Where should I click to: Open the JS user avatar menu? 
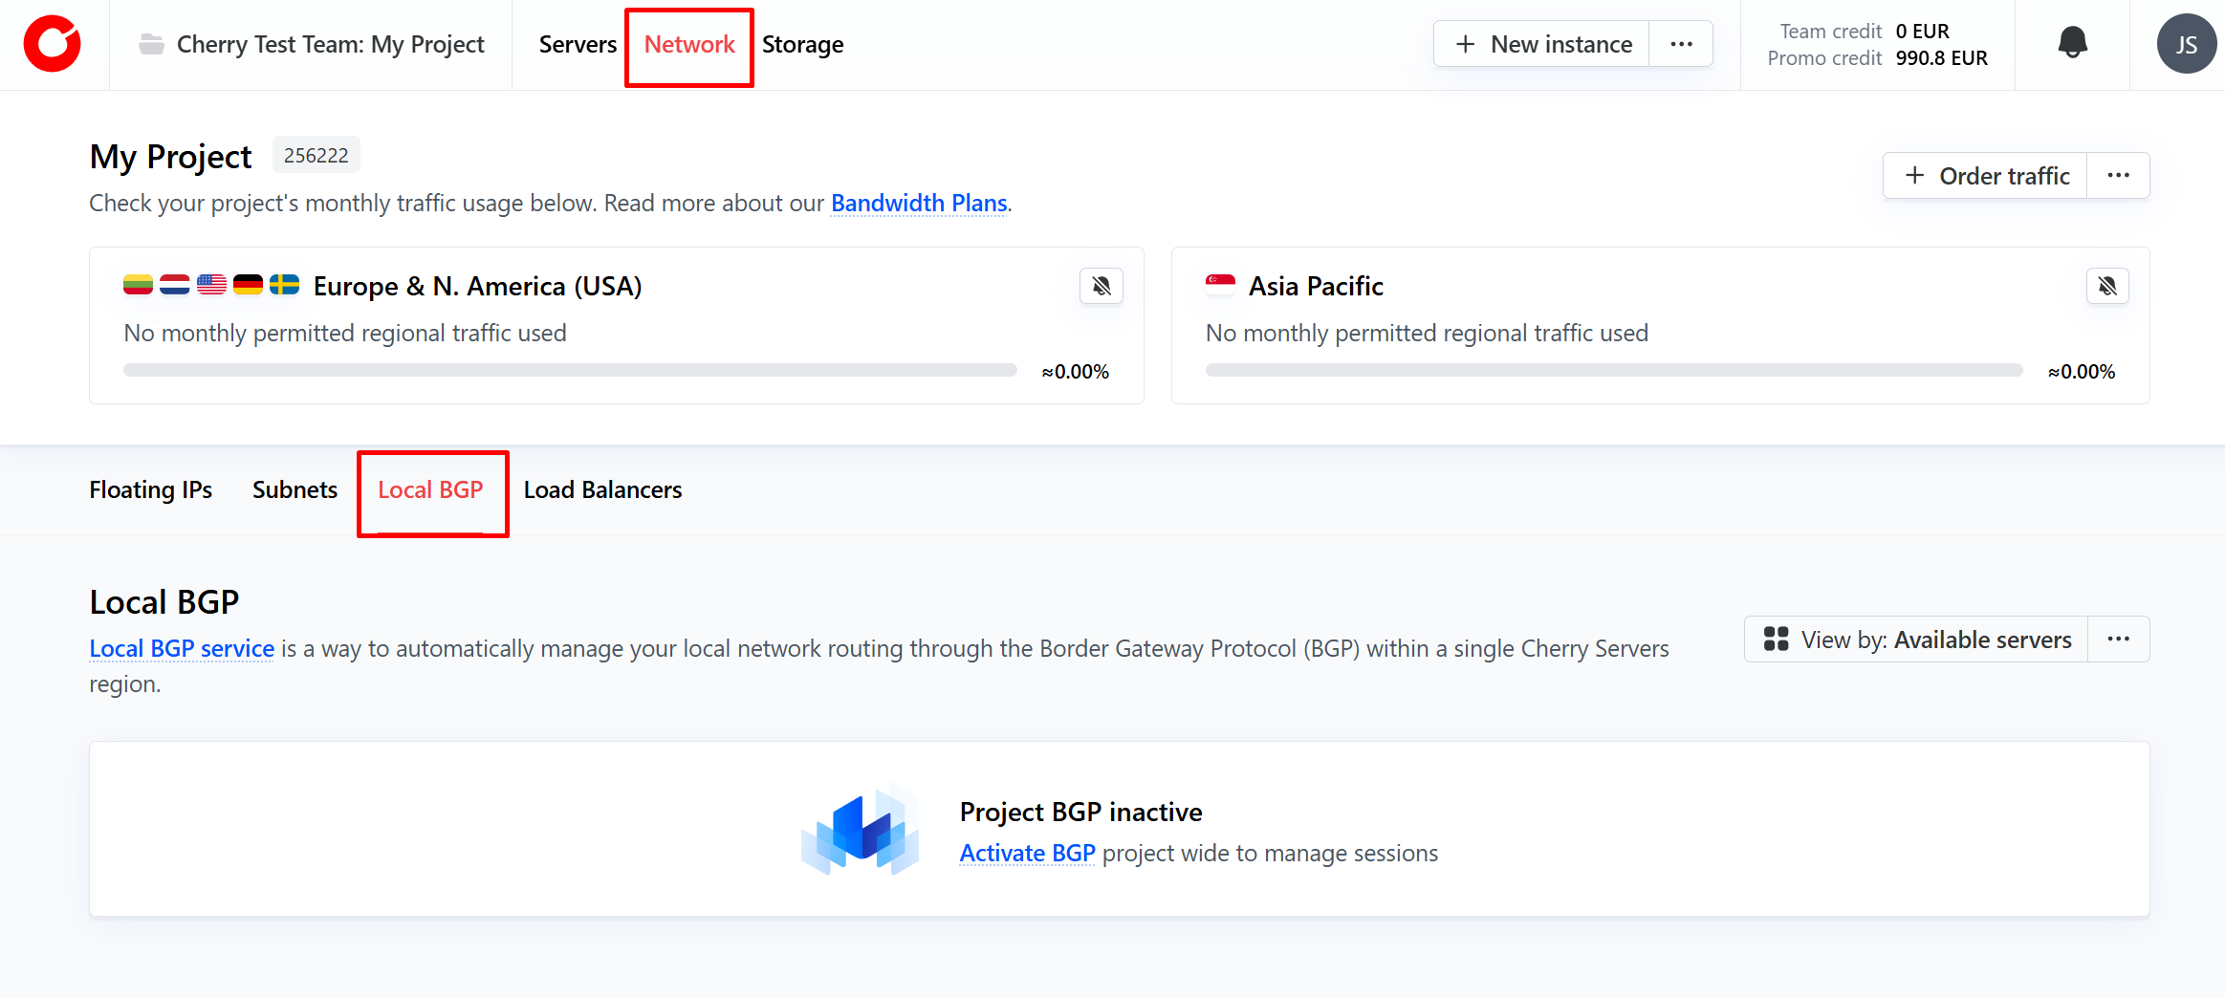tap(2186, 44)
